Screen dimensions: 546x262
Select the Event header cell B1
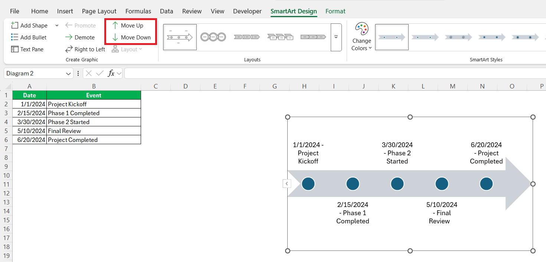[x=94, y=95]
